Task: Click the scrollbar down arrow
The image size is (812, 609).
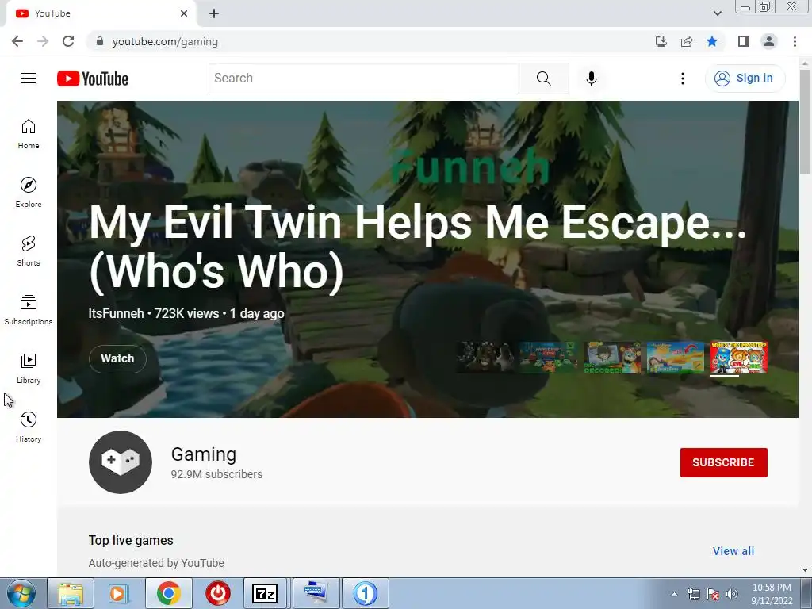Action: [805, 569]
